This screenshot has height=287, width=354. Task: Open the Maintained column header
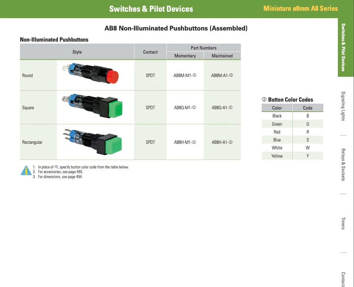222,56
